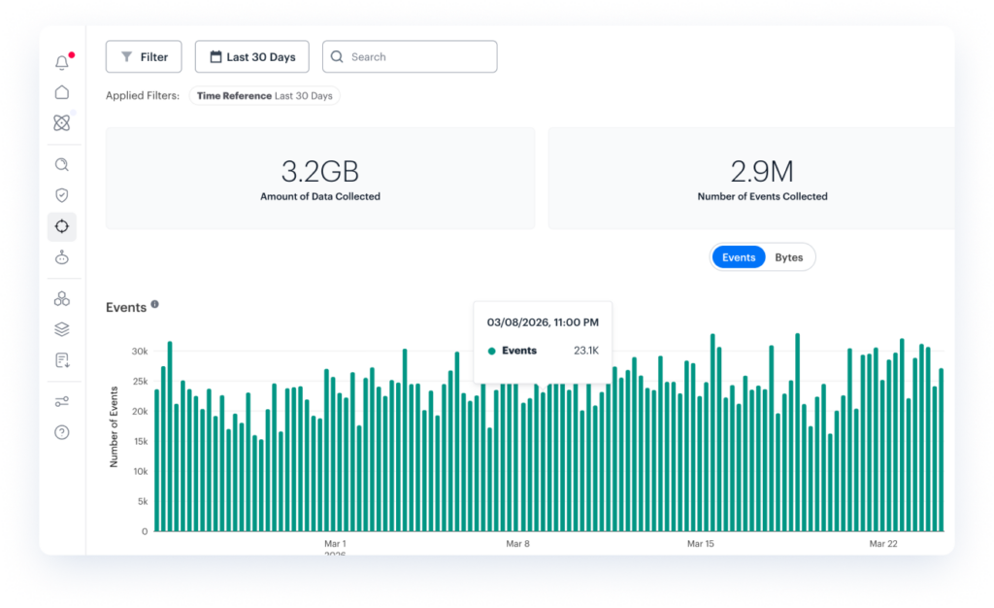The height and width of the screenshot is (608, 994).
Task: Open the robot icon in sidebar
Action: click(62, 257)
